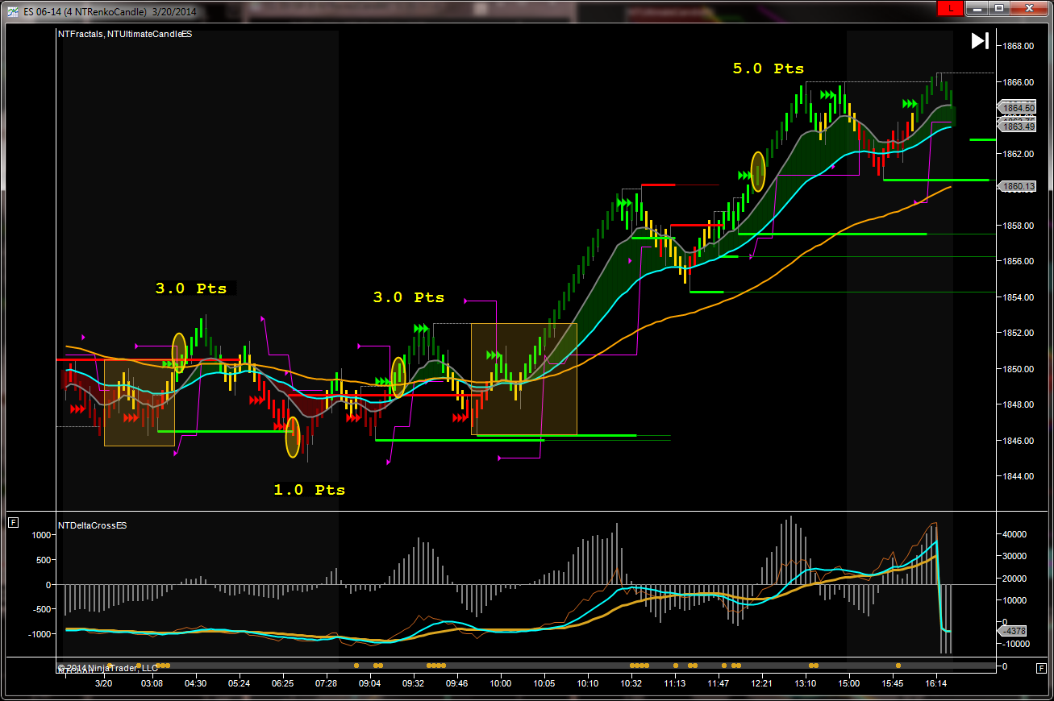Click the NTFractals, NTUltimateCandleES indicator label
Image resolution: width=1054 pixels, height=701 pixels.
[x=125, y=34]
